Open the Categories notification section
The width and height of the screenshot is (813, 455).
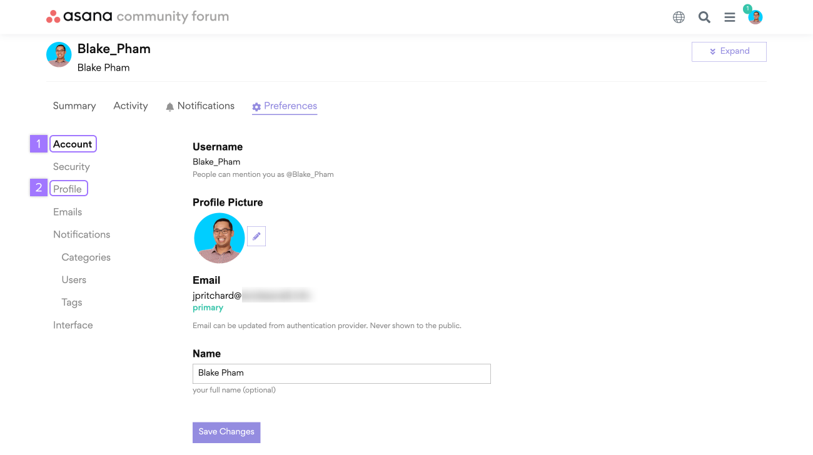point(86,257)
